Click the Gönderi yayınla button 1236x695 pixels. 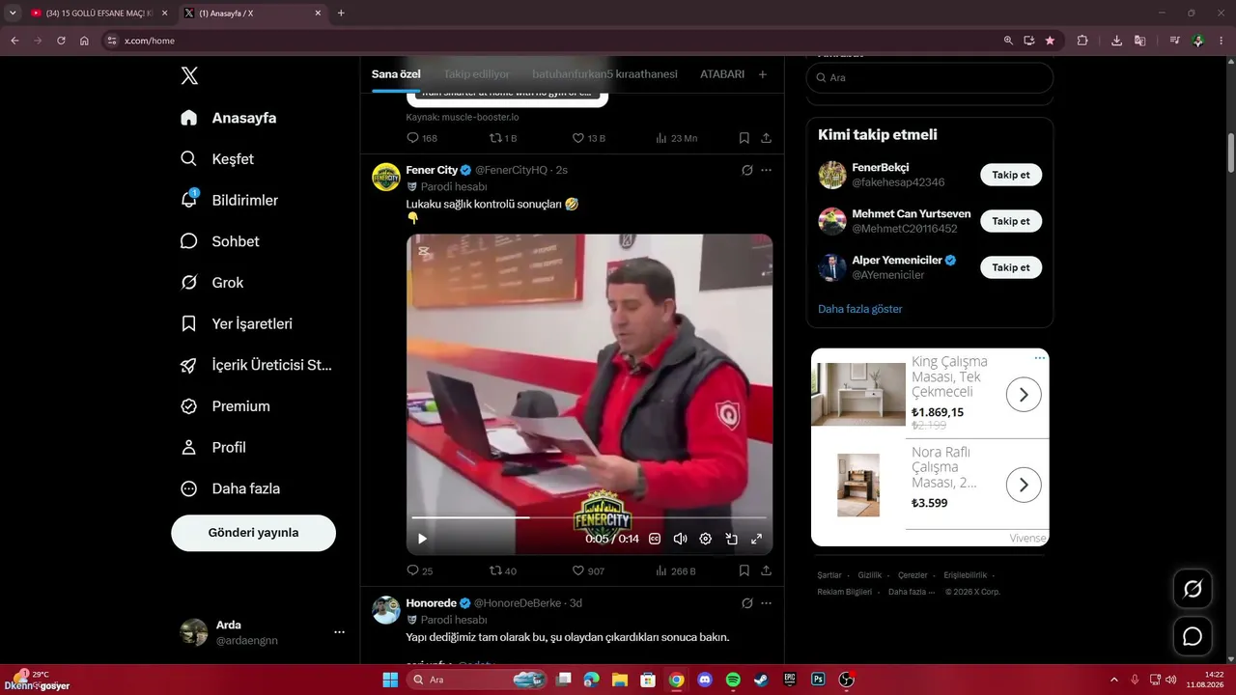click(x=254, y=533)
